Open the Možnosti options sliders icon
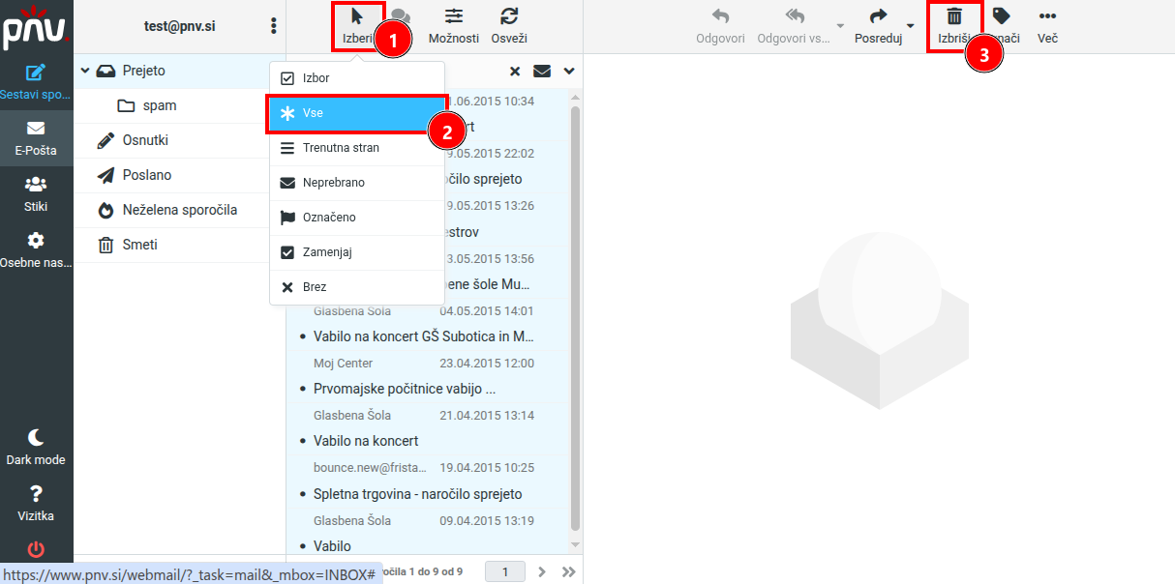Viewport: 1175px width, 584px height. [x=453, y=16]
